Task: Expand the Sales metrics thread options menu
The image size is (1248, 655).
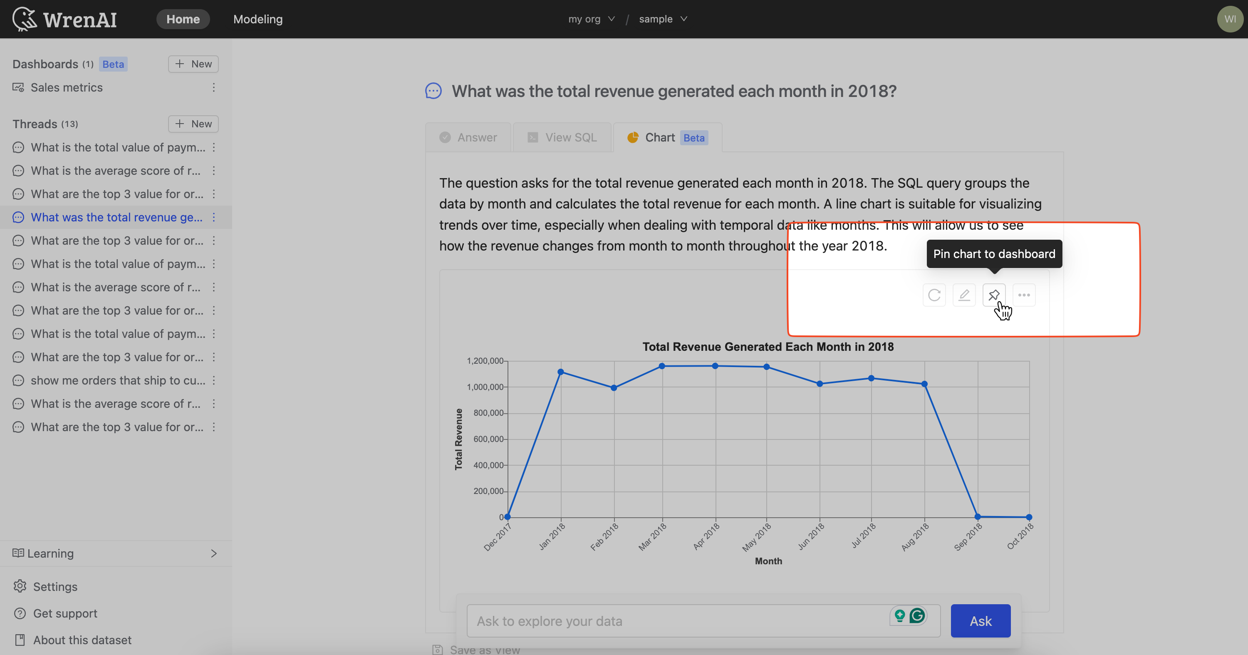Action: pos(213,87)
